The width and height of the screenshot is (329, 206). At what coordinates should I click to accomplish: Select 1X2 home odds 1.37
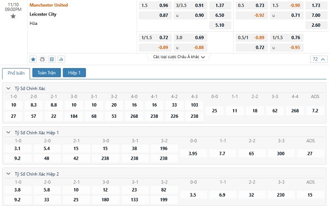click(220, 6)
